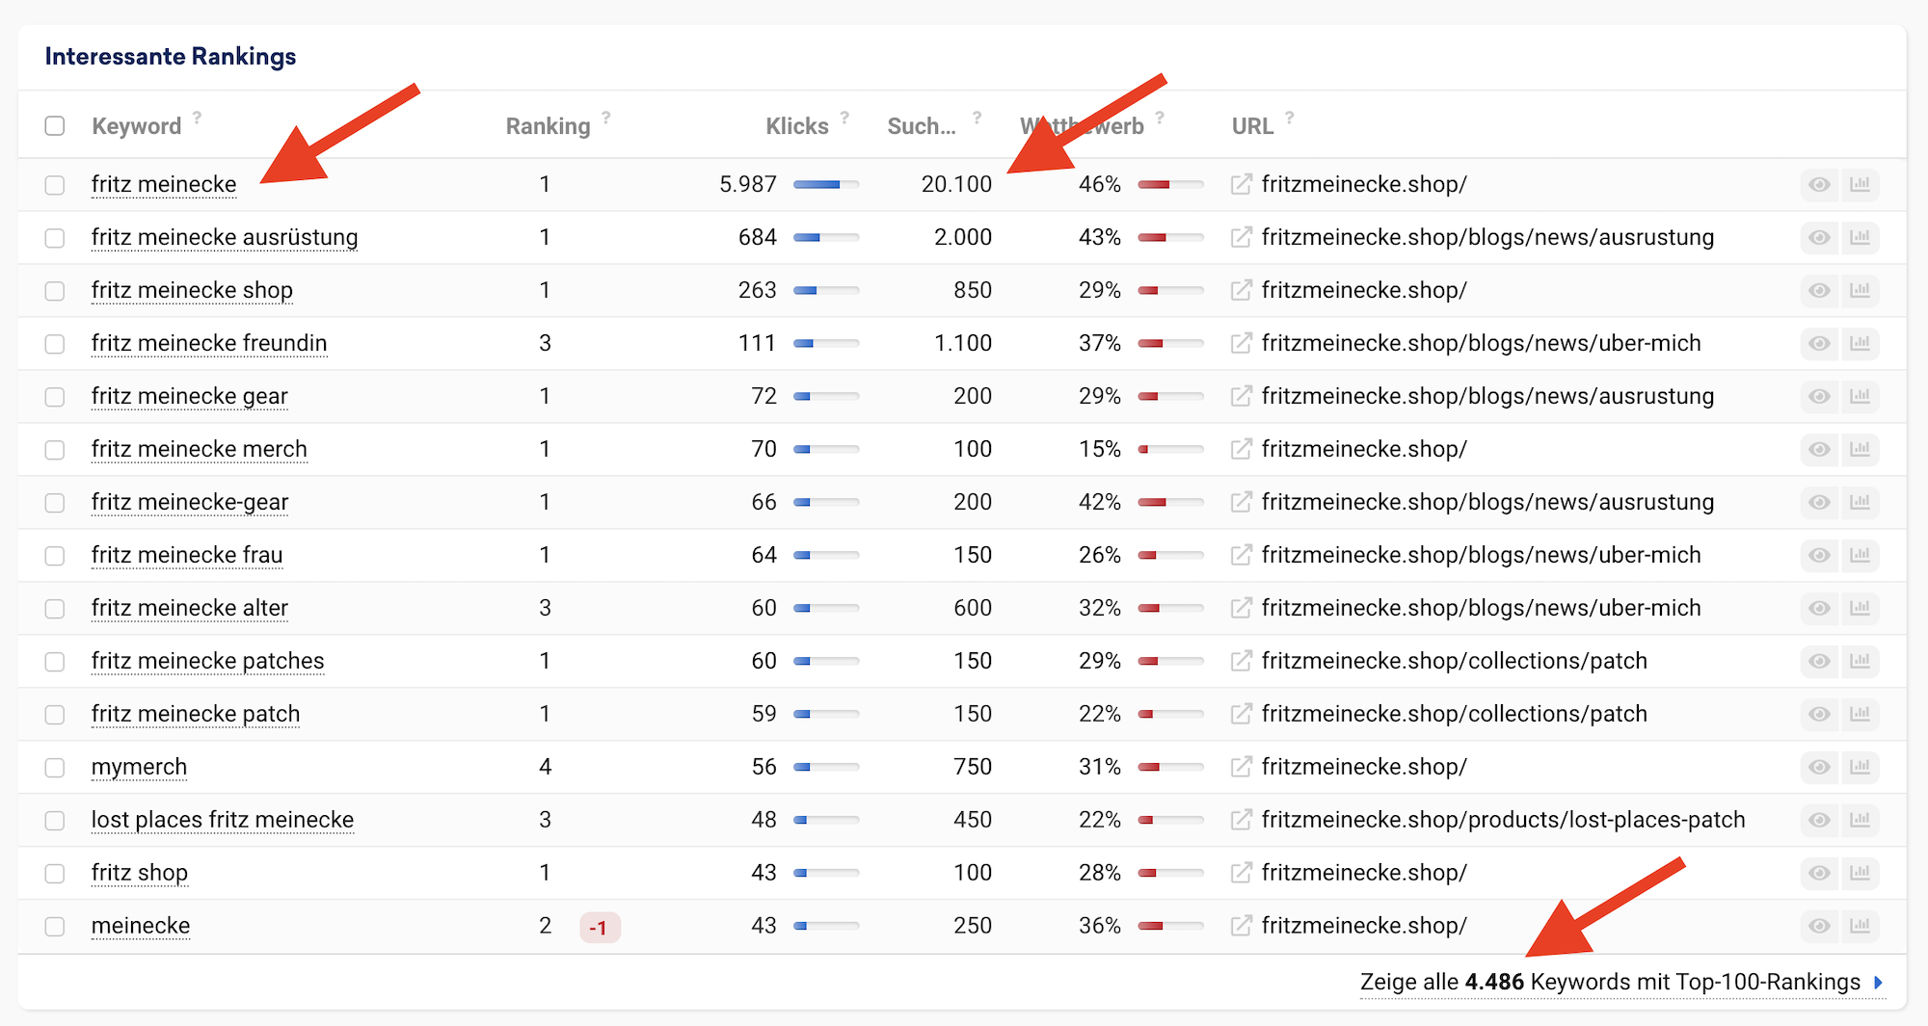Click eye icon in fritz meinecke-gear row
Screen dimensions: 1928x1026
(1819, 502)
